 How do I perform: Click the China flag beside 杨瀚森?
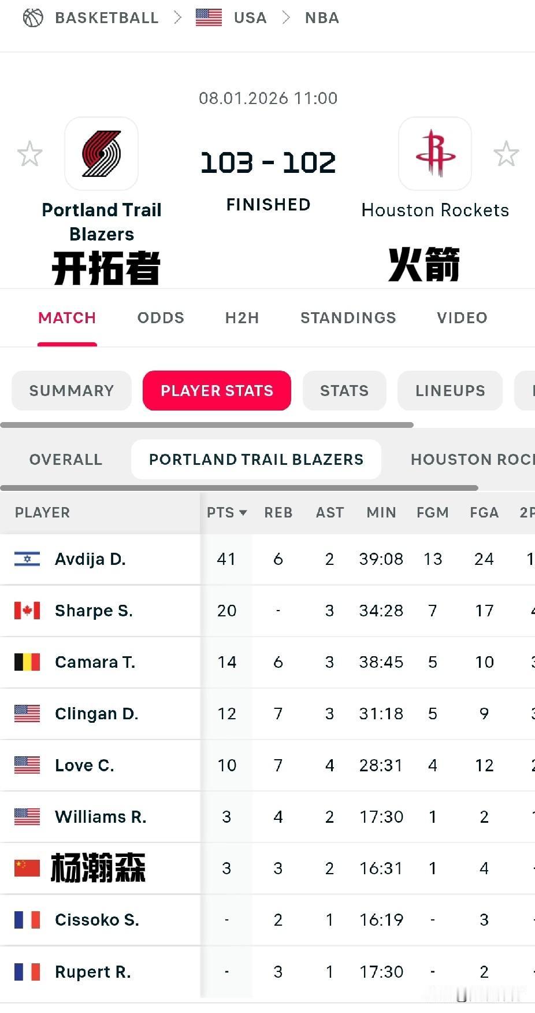coord(26,868)
